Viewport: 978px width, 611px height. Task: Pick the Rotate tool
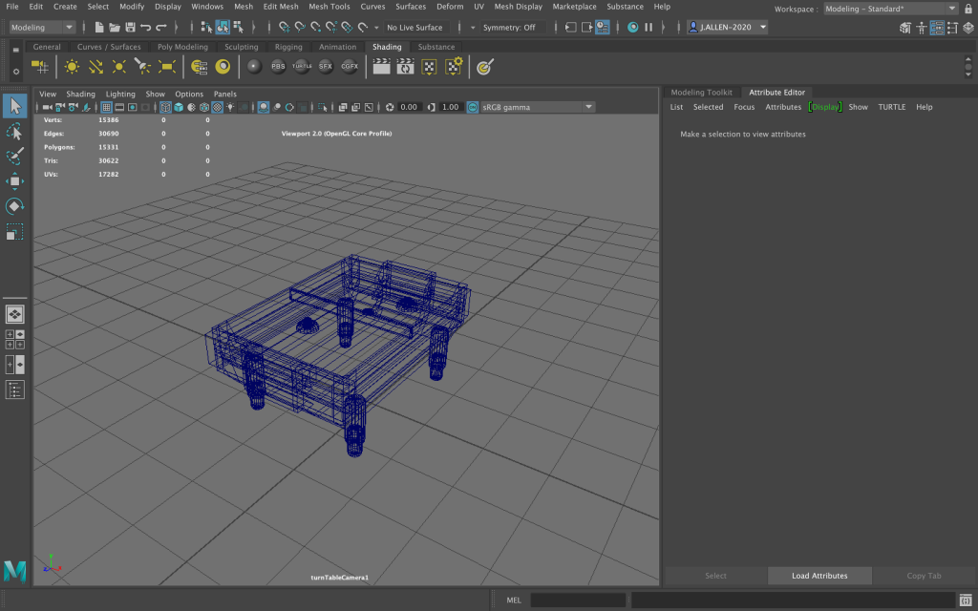click(14, 206)
